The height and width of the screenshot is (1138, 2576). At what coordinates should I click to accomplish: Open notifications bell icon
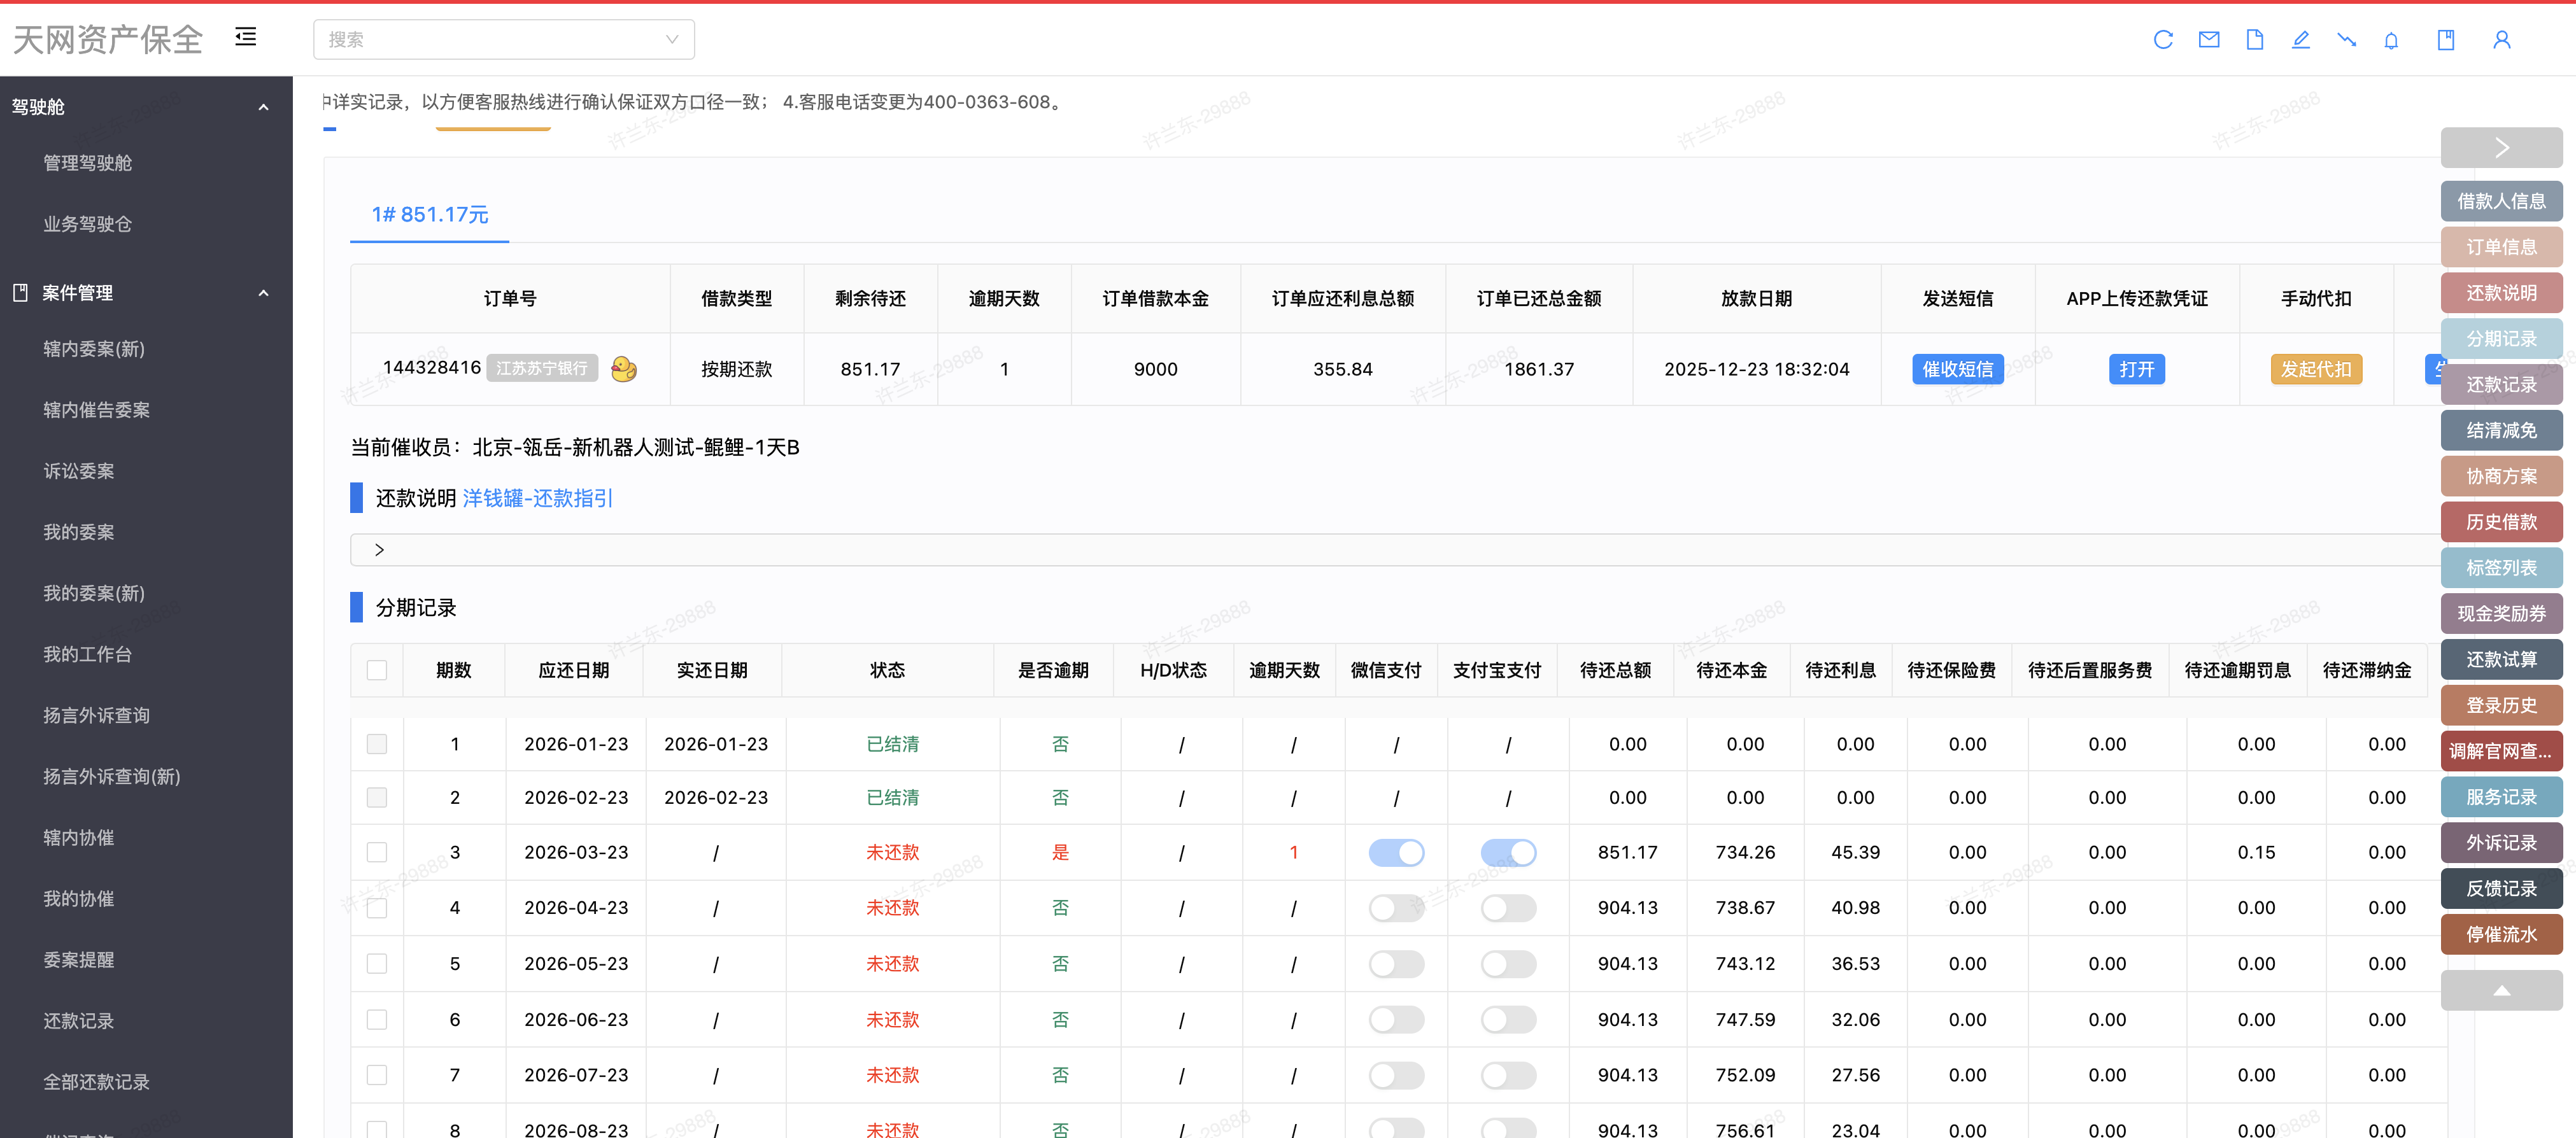[x=2391, y=40]
